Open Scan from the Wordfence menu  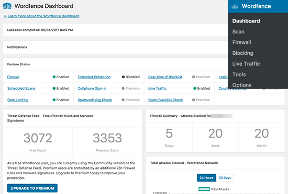tap(238, 32)
